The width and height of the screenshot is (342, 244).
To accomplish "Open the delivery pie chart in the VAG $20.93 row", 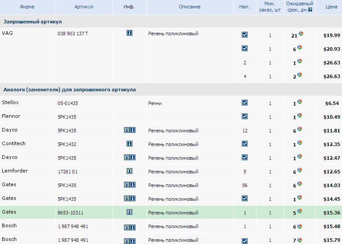I will (300, 47).
